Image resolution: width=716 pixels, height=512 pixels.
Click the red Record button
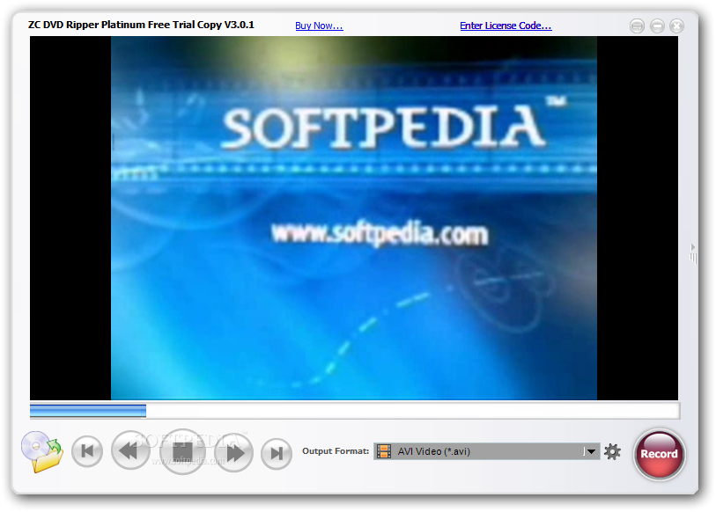[659, 454]
